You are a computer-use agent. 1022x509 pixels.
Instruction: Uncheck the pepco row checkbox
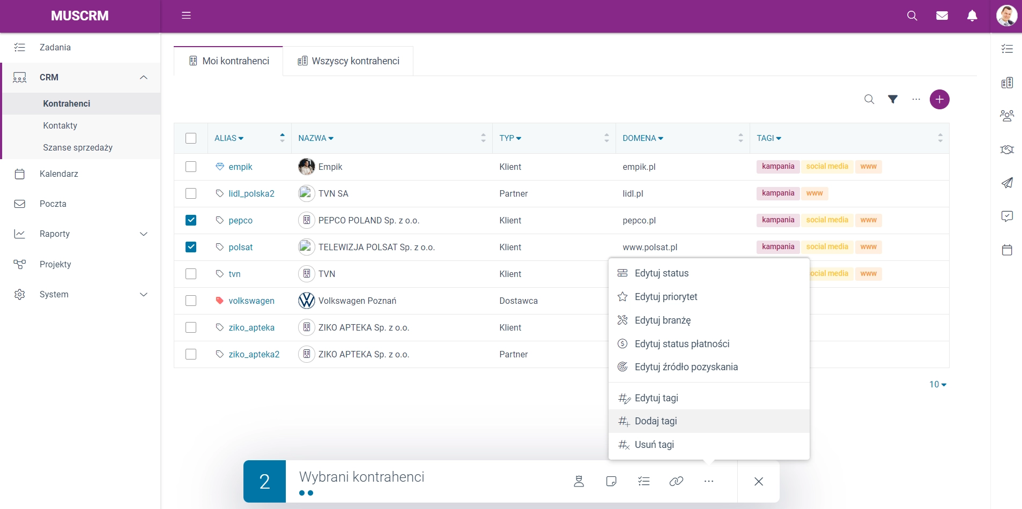coord(191,220)
